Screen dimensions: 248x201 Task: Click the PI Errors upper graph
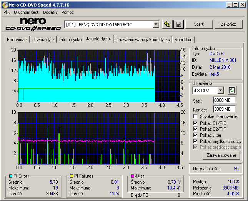tap(99, 76)
